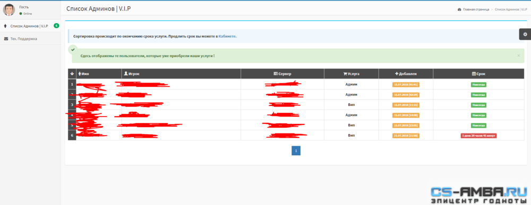Image resolution: width=531 pixels, height=205 pixels.
Task: Click the user icon in Игрок header
Action: 126,74
